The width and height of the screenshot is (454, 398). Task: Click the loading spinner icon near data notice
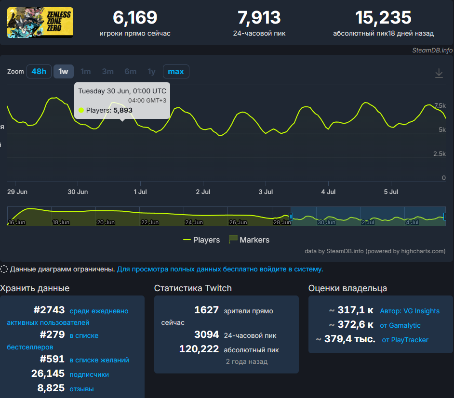click(4, 269)
